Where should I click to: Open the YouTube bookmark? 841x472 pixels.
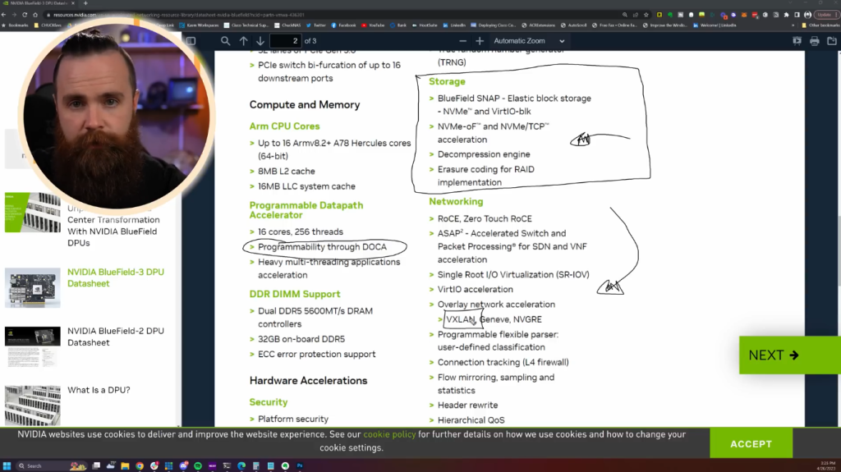[x=374, y=25]
